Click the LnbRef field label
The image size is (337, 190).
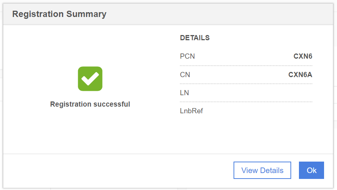(191, 111)
